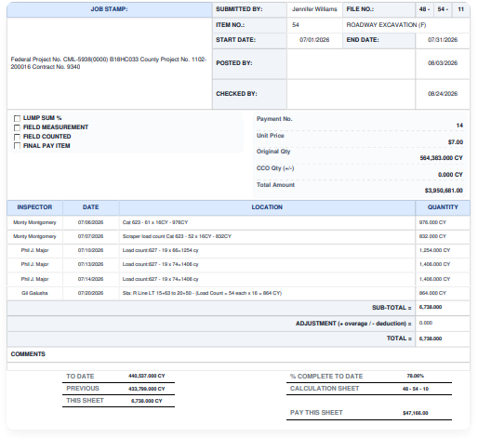
Task: Tick the FIELD MEASUREMENT checkbox
Action: [x=17, y=127]
